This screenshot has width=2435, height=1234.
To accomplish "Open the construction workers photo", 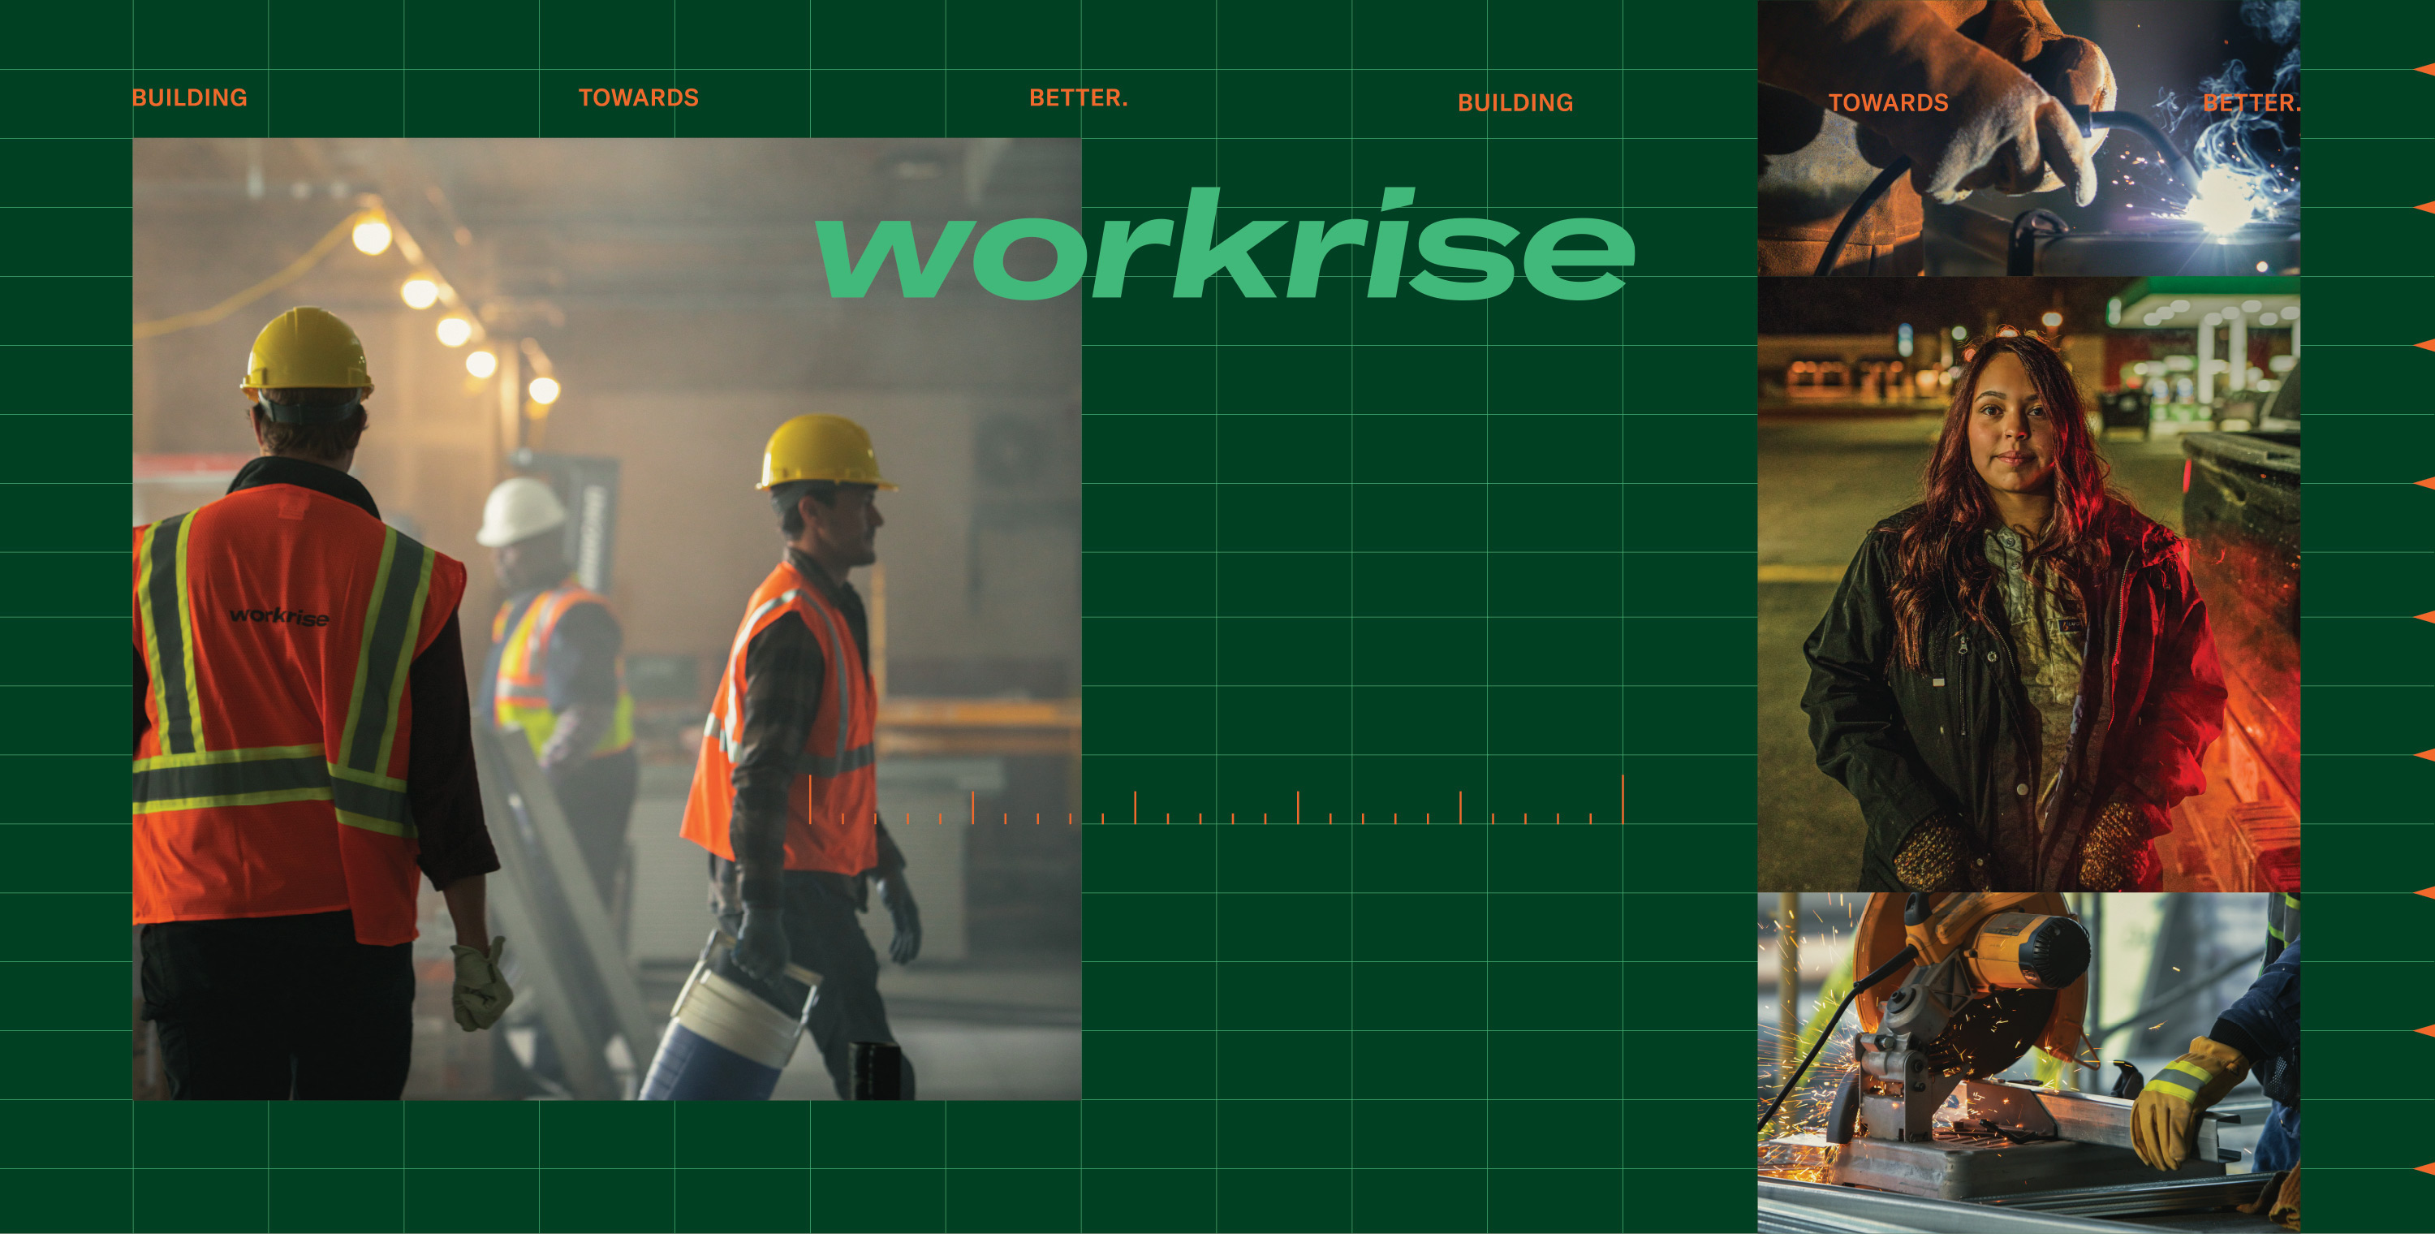I will pyautogui.click(x=607, y=619).
